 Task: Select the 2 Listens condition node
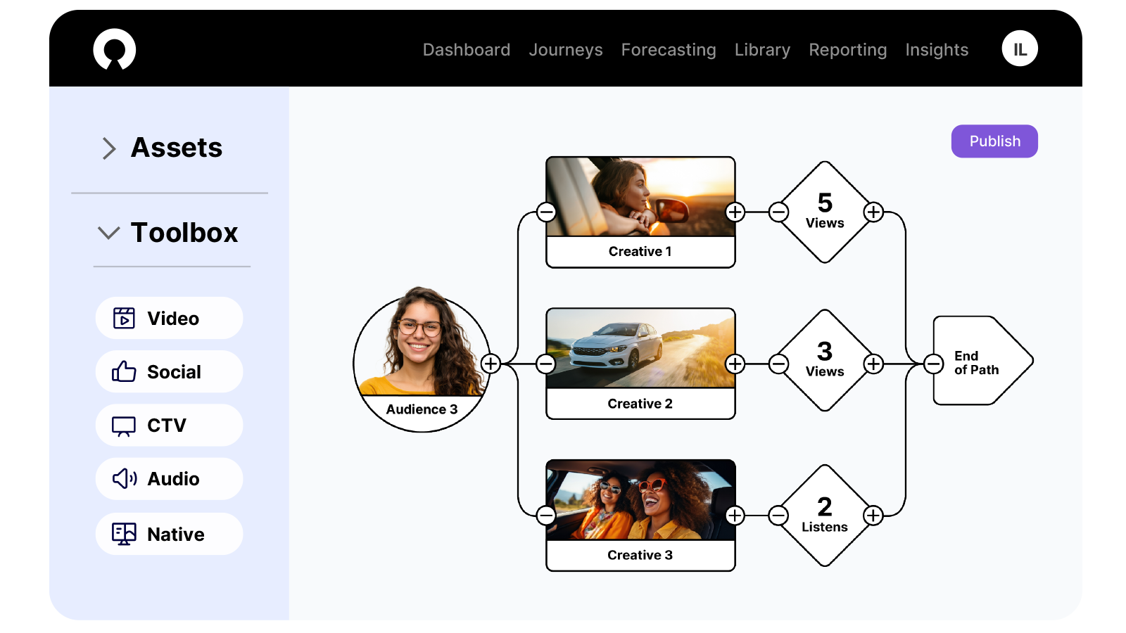click(825, 516)
